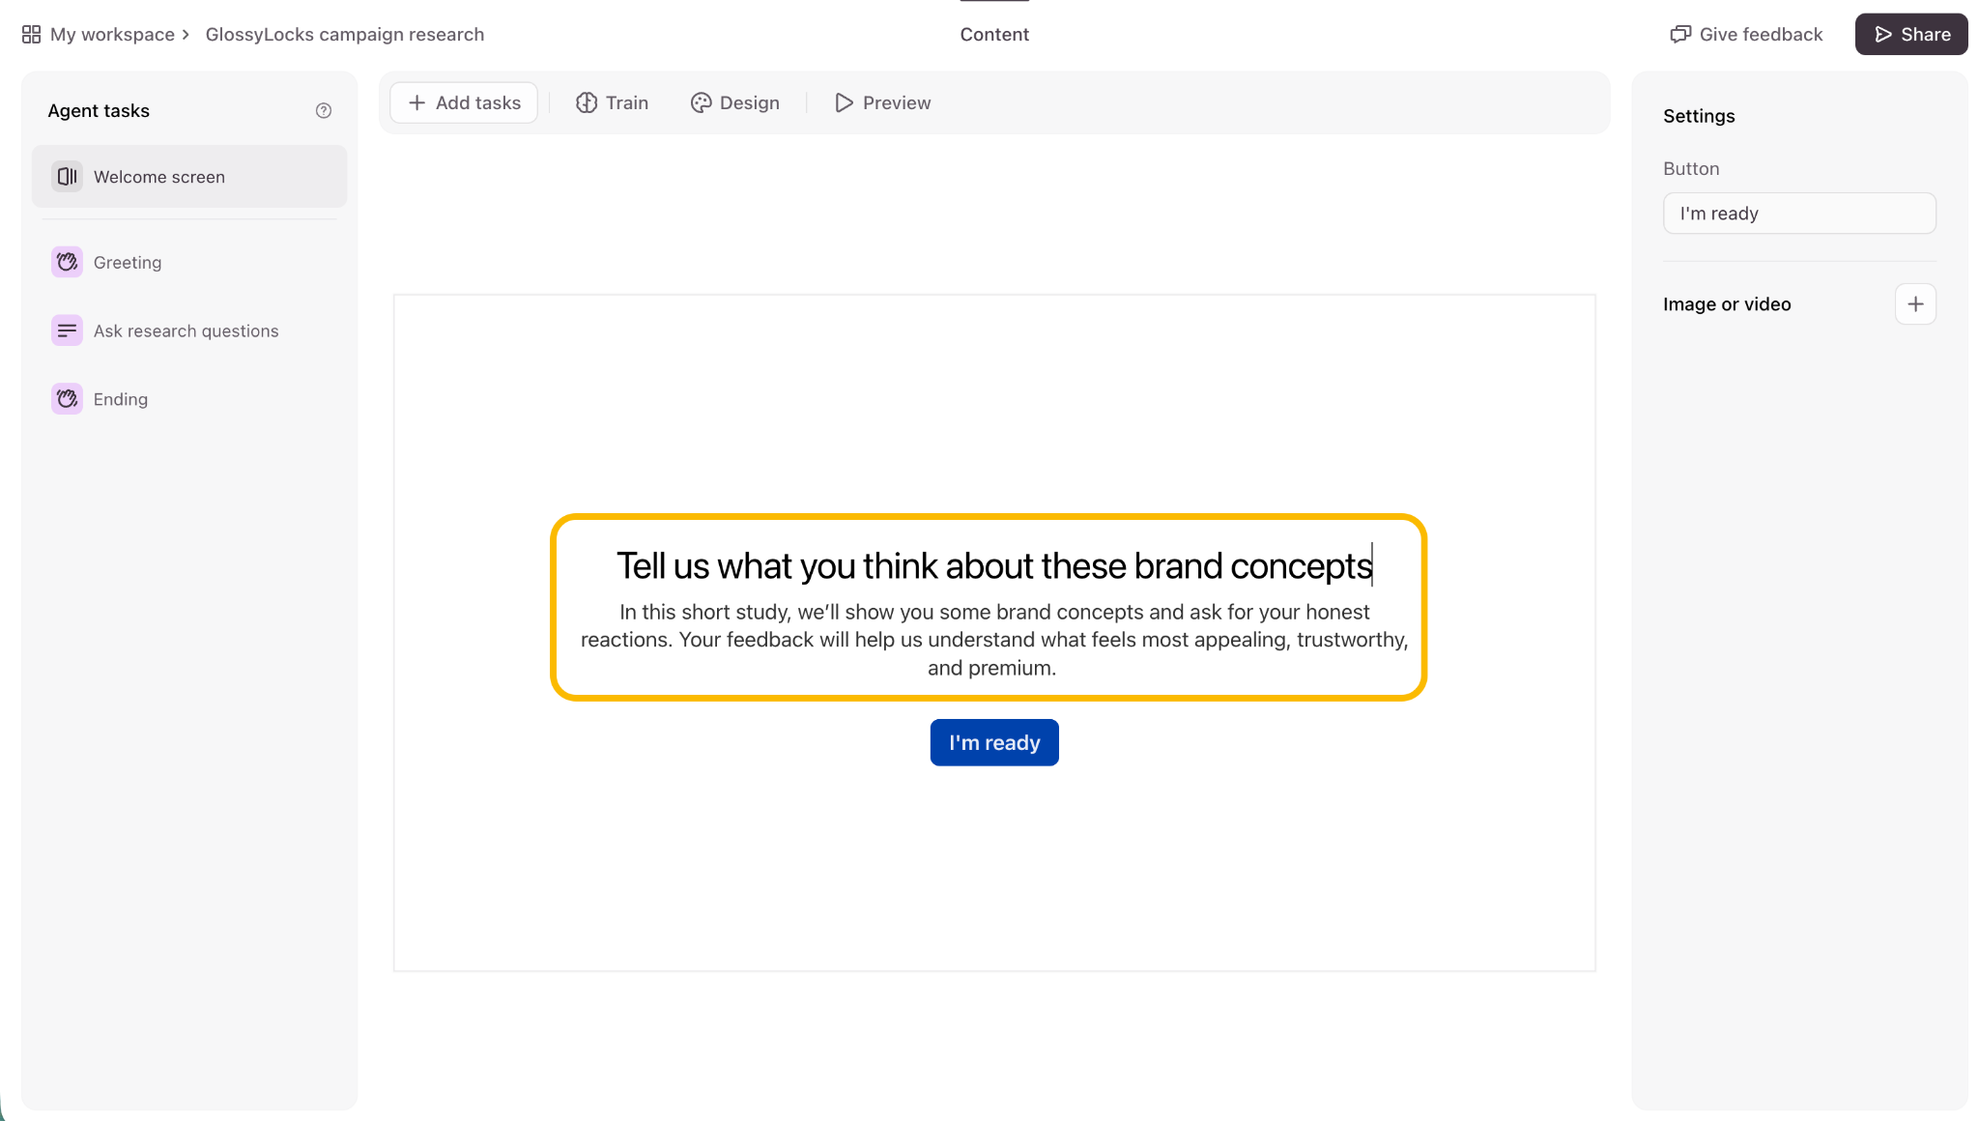Open the Preview mode
The height and width of the screenshot is (1121, 1979).
[x=883, y=102]
